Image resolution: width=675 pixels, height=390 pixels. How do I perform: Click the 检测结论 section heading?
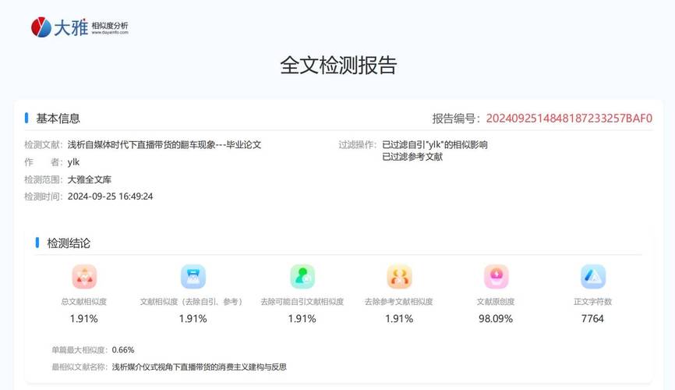[69, 243]
